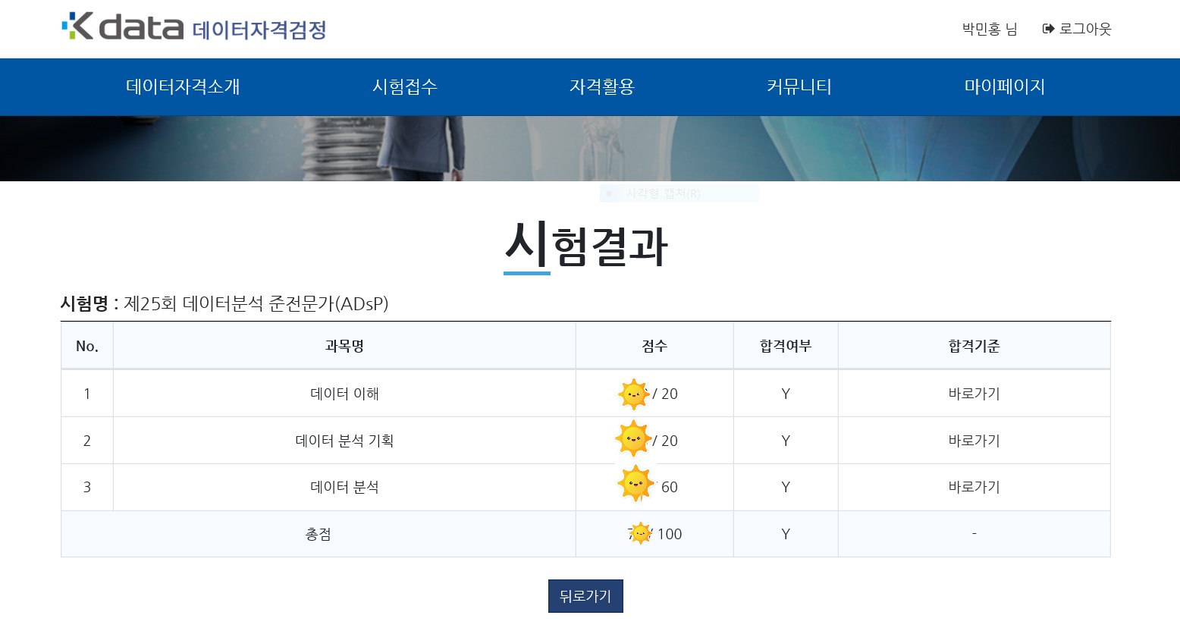Open the 자격활용 menu

tap(602, 86)
